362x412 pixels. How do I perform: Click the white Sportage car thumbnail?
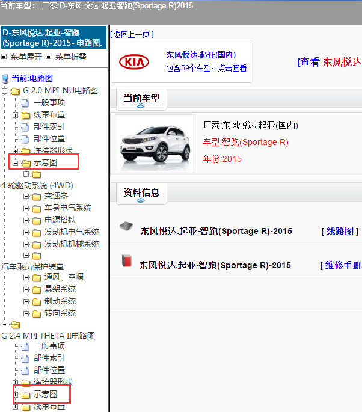click(155, 144)
